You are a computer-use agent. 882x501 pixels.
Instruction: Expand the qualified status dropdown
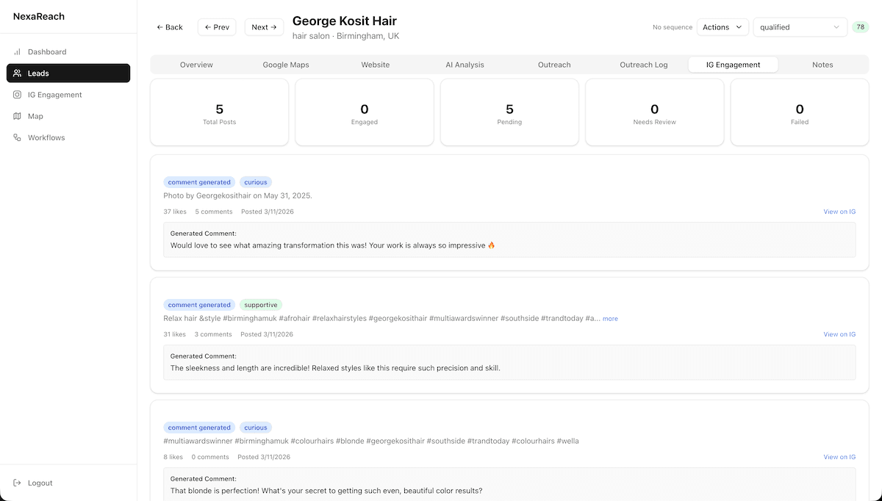click(799, 27)
